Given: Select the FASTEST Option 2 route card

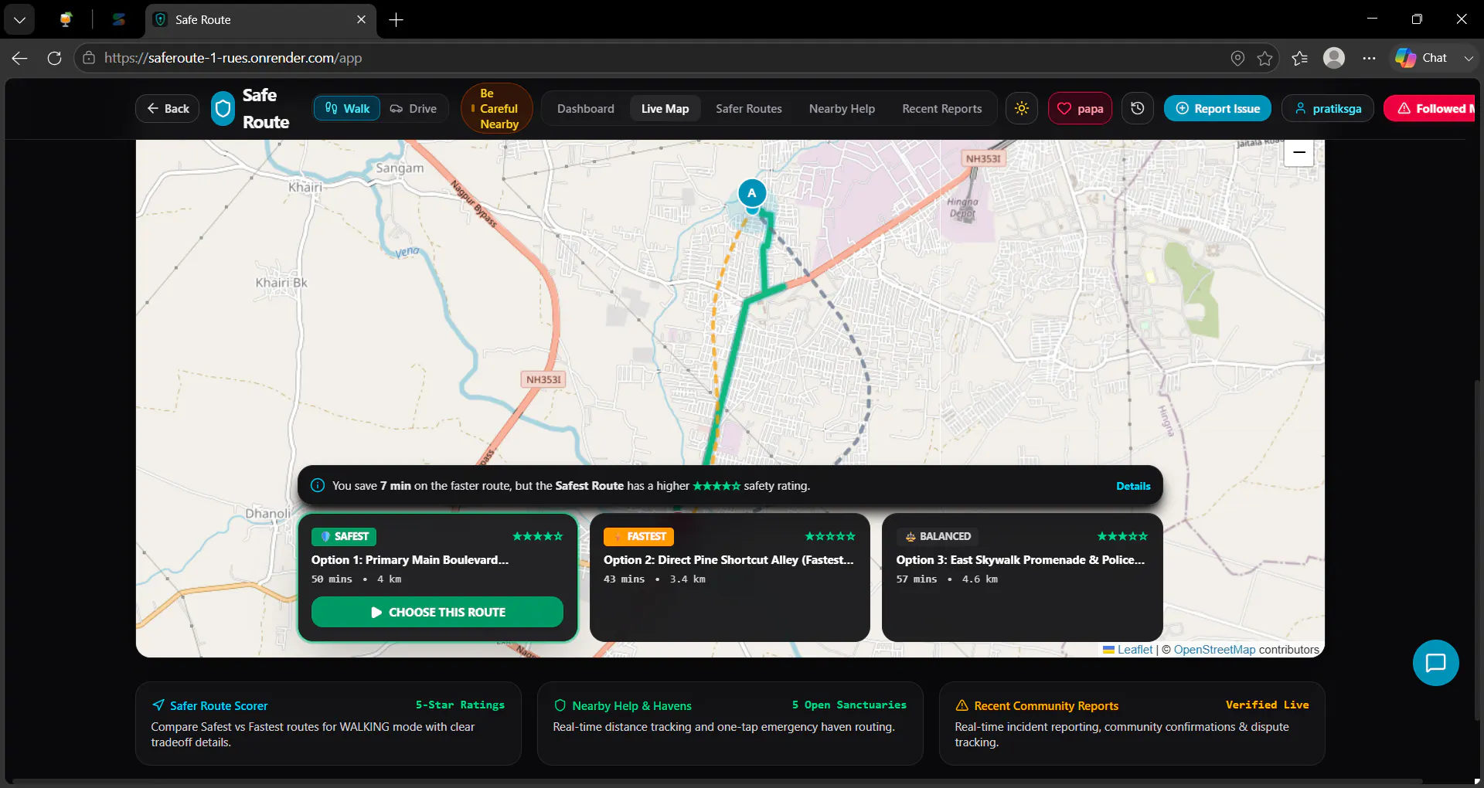Looking at the screenshot, I should coord(730,578).
